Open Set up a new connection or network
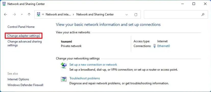 tap(93, 65)
